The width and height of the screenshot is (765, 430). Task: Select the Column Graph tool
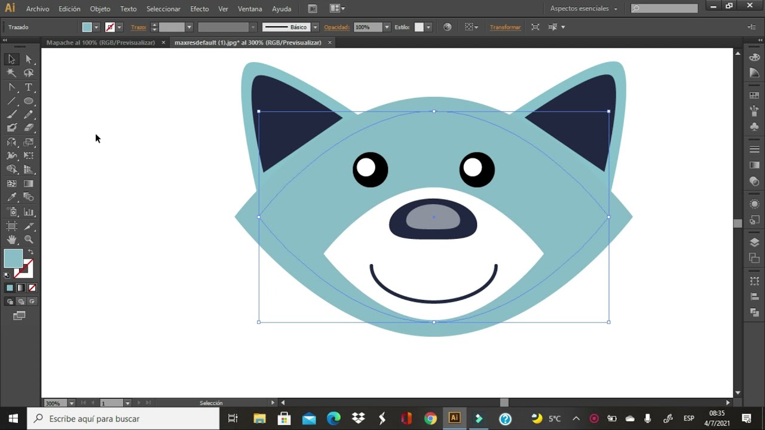point(28,211)
